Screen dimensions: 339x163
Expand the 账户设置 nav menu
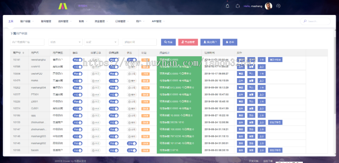coord(27,21)
